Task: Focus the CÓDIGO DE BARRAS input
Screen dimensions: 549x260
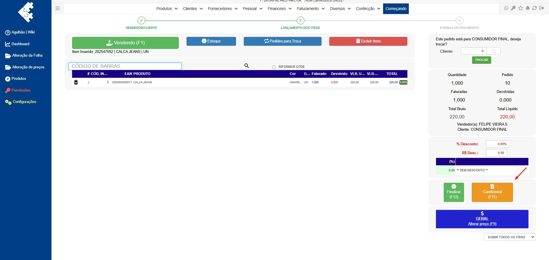Action: pos(125,66)
